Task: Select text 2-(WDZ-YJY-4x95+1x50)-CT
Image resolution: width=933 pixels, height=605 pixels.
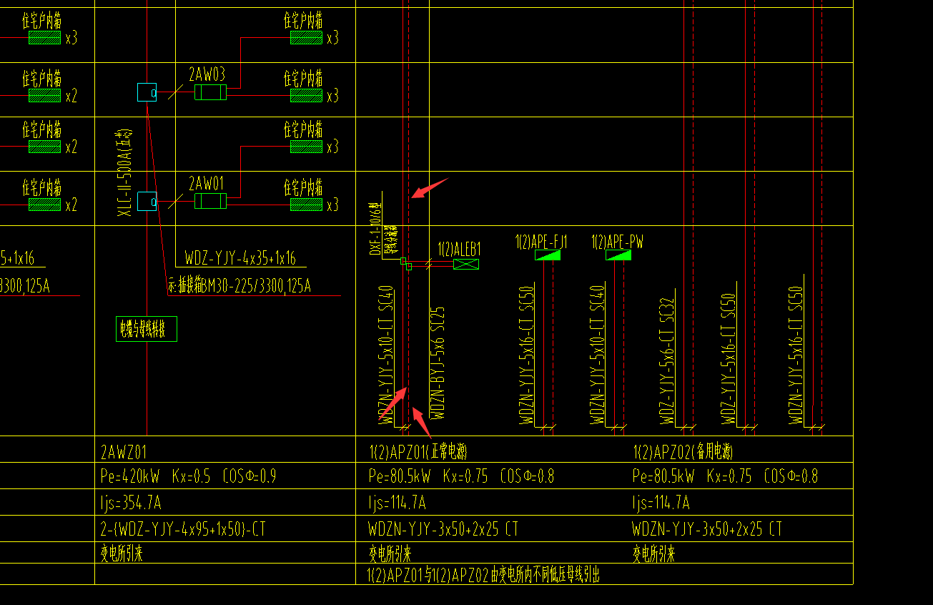Action: click(x=184, y=529)
